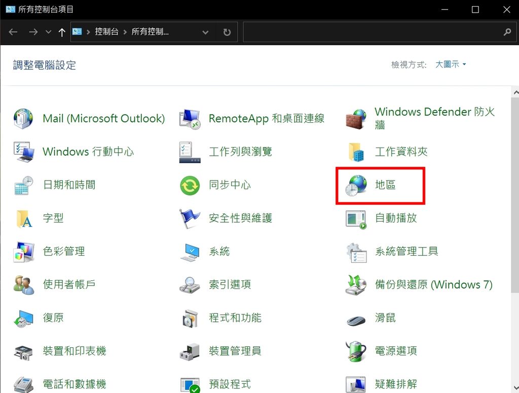The image size is (519, 393).
Task: Open the 色彩管理 monitor icon
Action: click(x=24, y=252)
